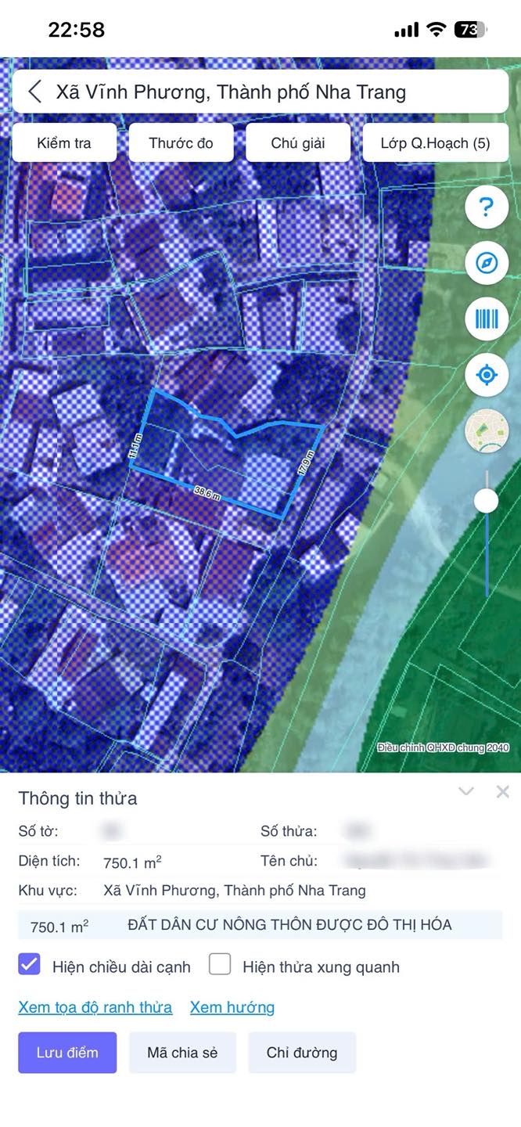Collapse parcel info panel with chevron
Screen dimensions: 521x1127
[x=466, y=792]
